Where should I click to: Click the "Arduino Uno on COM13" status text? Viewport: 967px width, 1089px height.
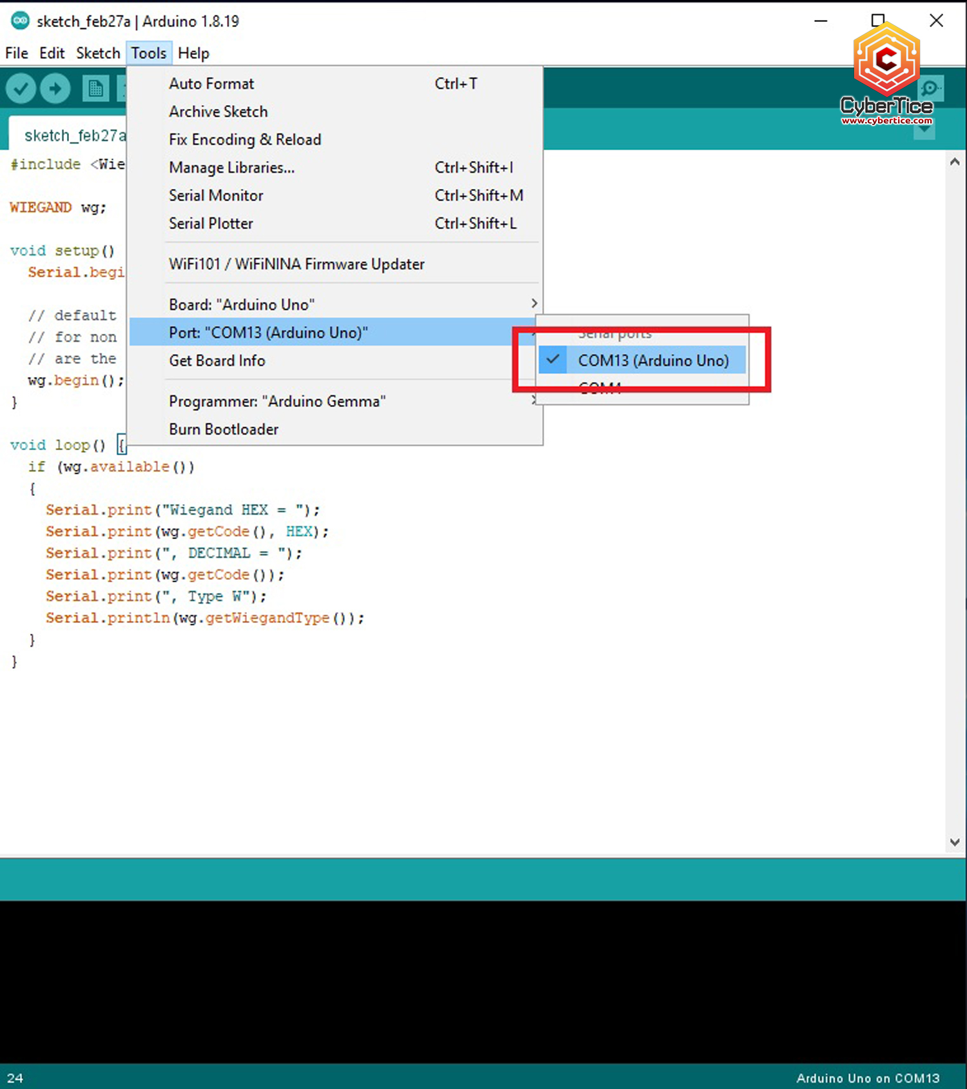point(868,1078)
